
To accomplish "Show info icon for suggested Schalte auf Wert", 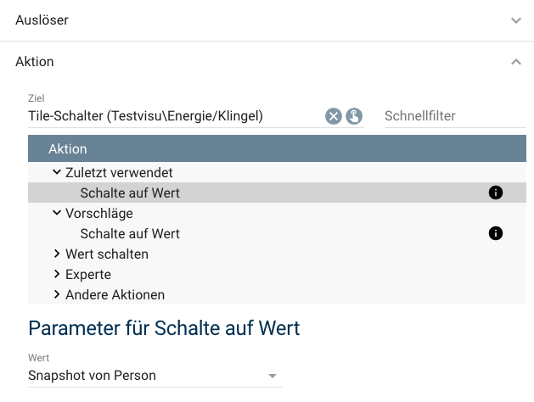I will (x=496, y=233).
